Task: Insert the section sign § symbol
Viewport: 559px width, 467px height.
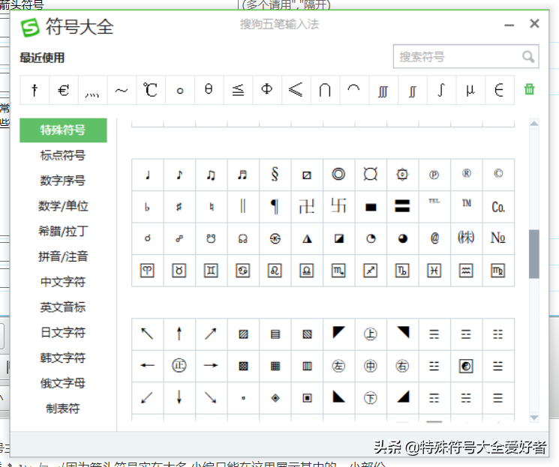Action: point(275,175)
